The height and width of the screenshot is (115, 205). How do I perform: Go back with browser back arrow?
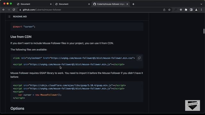4,10
